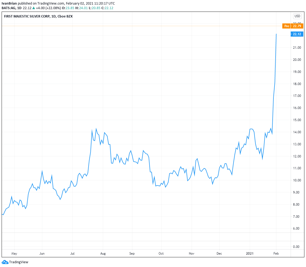Click the 0.00 price axis label
The height and width of the screenshot is (267, 306).
coord(296,247)
